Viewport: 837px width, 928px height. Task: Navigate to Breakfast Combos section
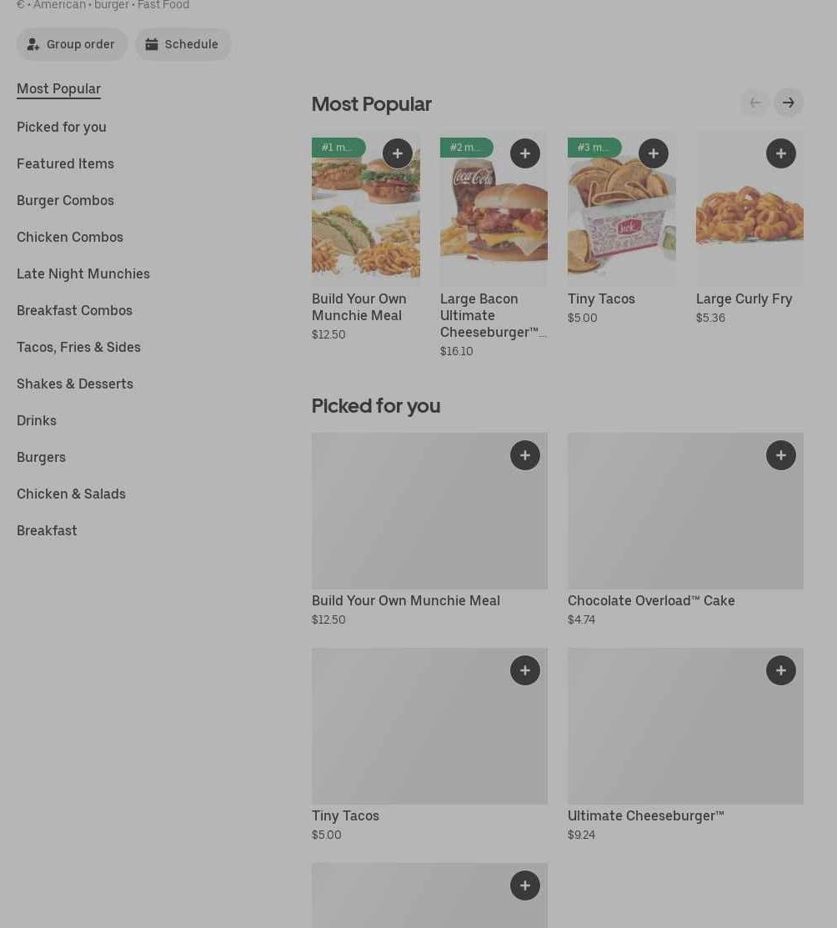coord(74,310)
